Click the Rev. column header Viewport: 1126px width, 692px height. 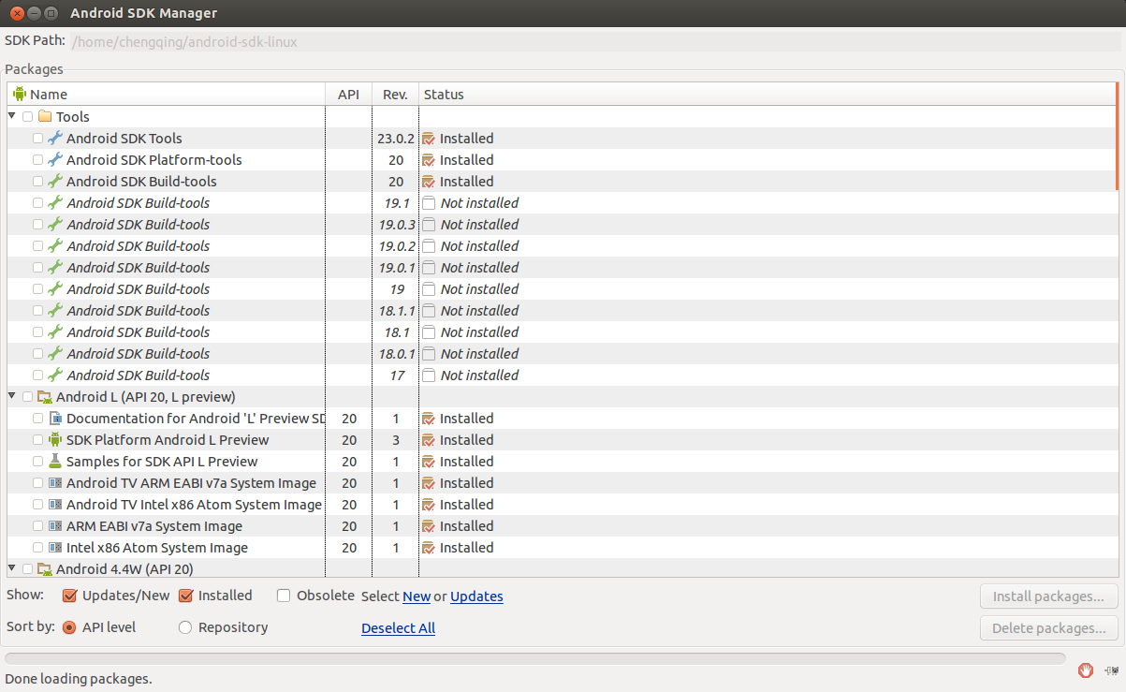pos(395,94)
